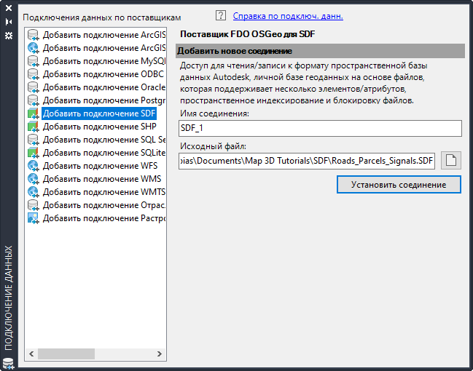Click the ArcGIS database connection icon
The height and width of the screenshot is (371, 473).
34,35
